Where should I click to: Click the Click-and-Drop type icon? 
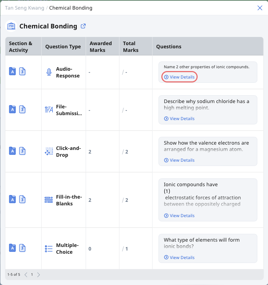(x=49, y=151)
